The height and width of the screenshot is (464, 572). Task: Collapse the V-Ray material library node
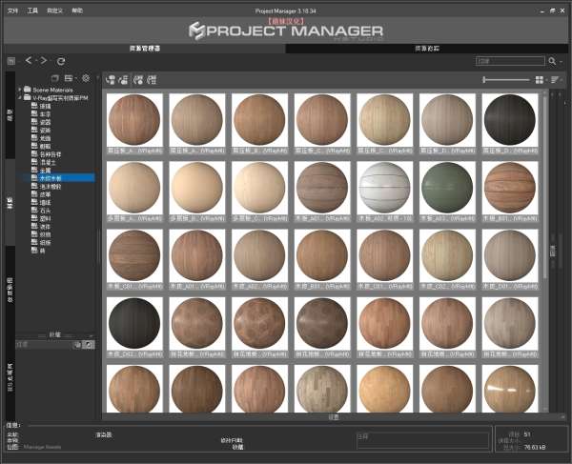21,97
